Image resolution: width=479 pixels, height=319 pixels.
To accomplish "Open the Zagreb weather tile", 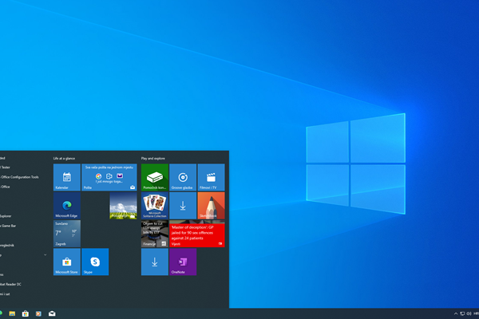I will click(67, 234).
